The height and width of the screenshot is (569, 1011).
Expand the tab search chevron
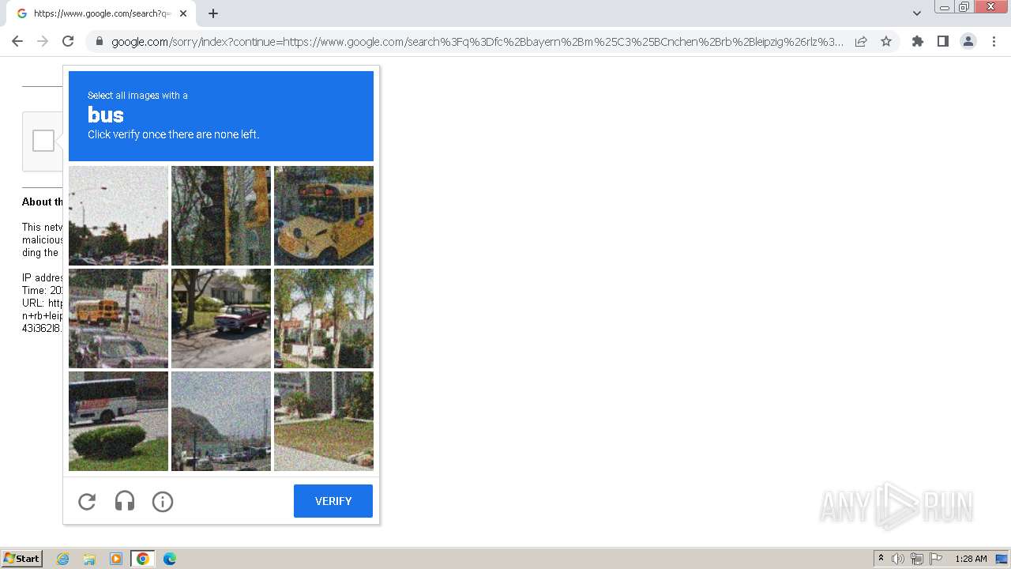click(917, 13)
